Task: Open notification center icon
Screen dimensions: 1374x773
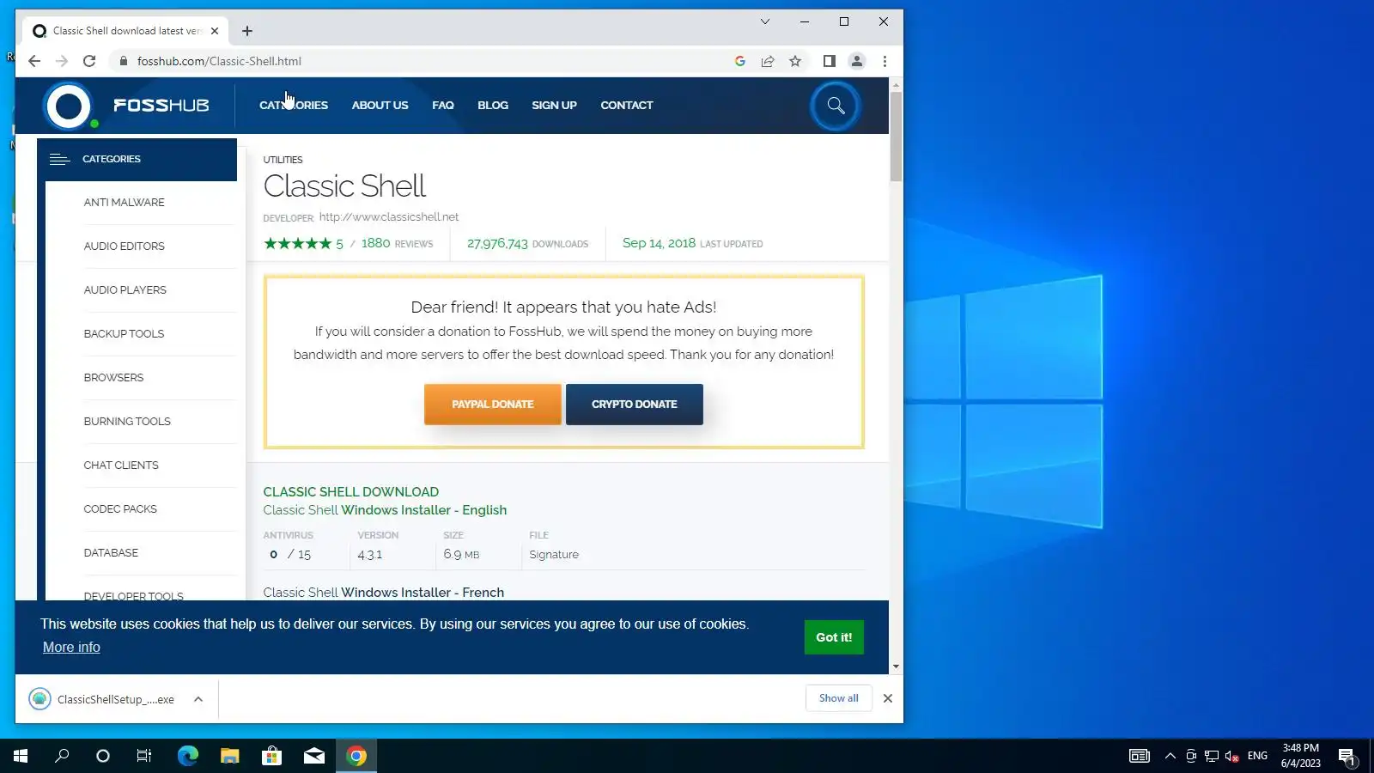Action: pos(1347,756)
